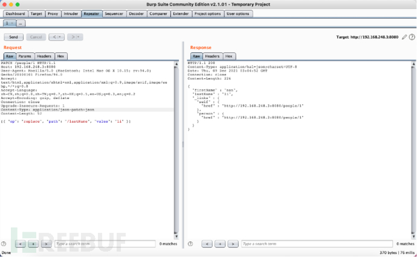This screenshot has width=417, height=257.
Task: Go to next match in request search
Action: (46, 244)
